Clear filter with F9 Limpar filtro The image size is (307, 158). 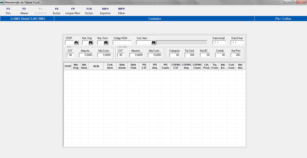click(x=73, y=11)
